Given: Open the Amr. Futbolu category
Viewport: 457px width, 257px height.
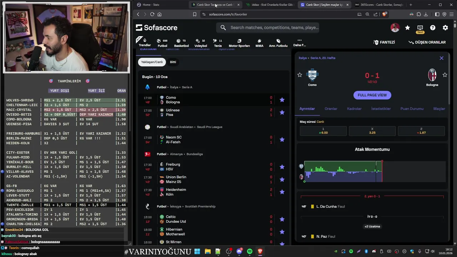Looking at the screenshot, I should 278,43.
